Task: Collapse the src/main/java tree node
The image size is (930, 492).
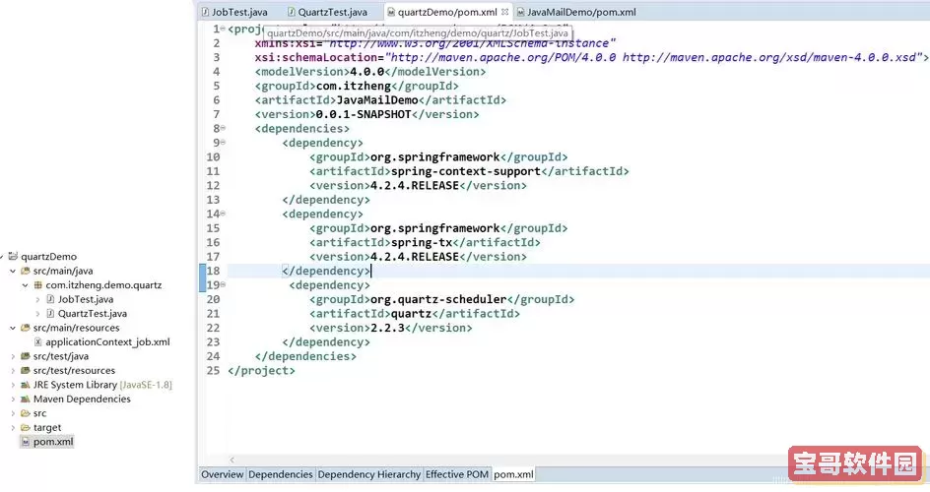Action: (13, 271)
